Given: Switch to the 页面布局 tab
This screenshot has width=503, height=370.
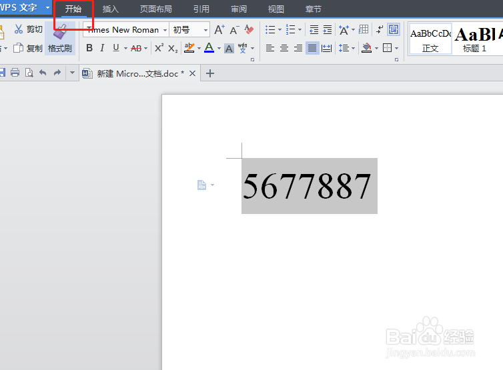Looking at the screenshot, I should pos(156,9).
